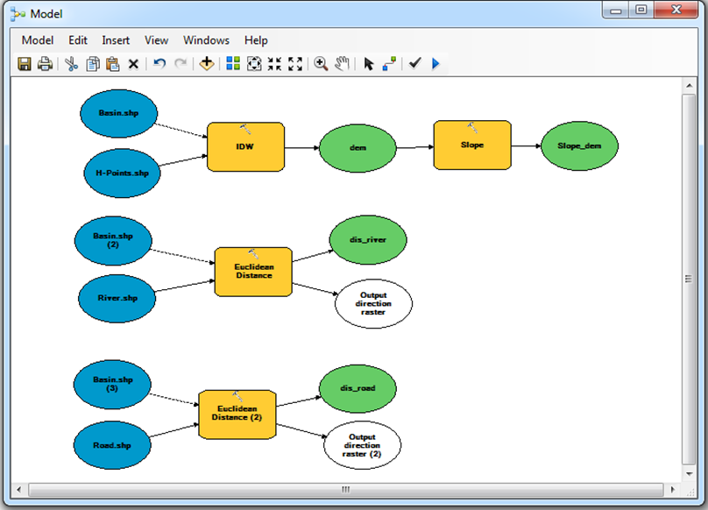Image resolution: width=708 pixels, height=510 pixels.
Task: Print the model diagram
Action: point(45,64)
